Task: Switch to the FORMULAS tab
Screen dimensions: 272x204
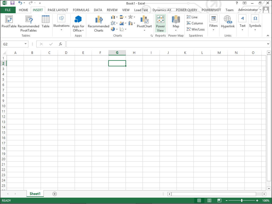Action: (81, 10)
